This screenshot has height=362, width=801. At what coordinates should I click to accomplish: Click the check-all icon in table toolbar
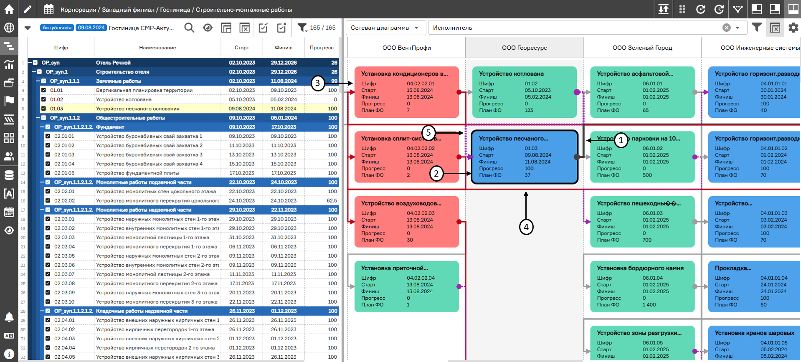[x=263, y=28]
